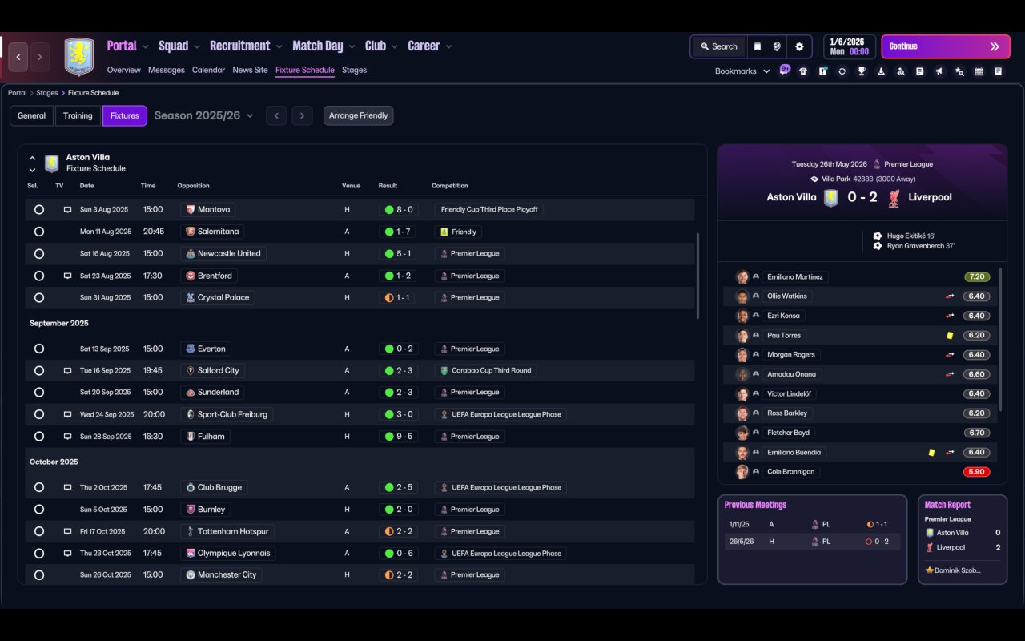Click the 9 - 5 result for Fulham

tap(399, 437)
